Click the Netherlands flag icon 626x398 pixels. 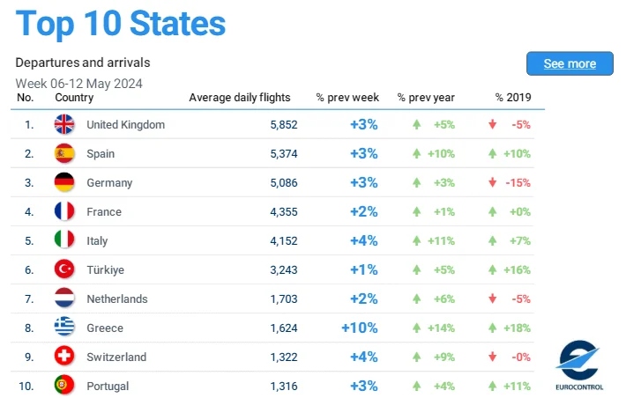tap(64, 298)
